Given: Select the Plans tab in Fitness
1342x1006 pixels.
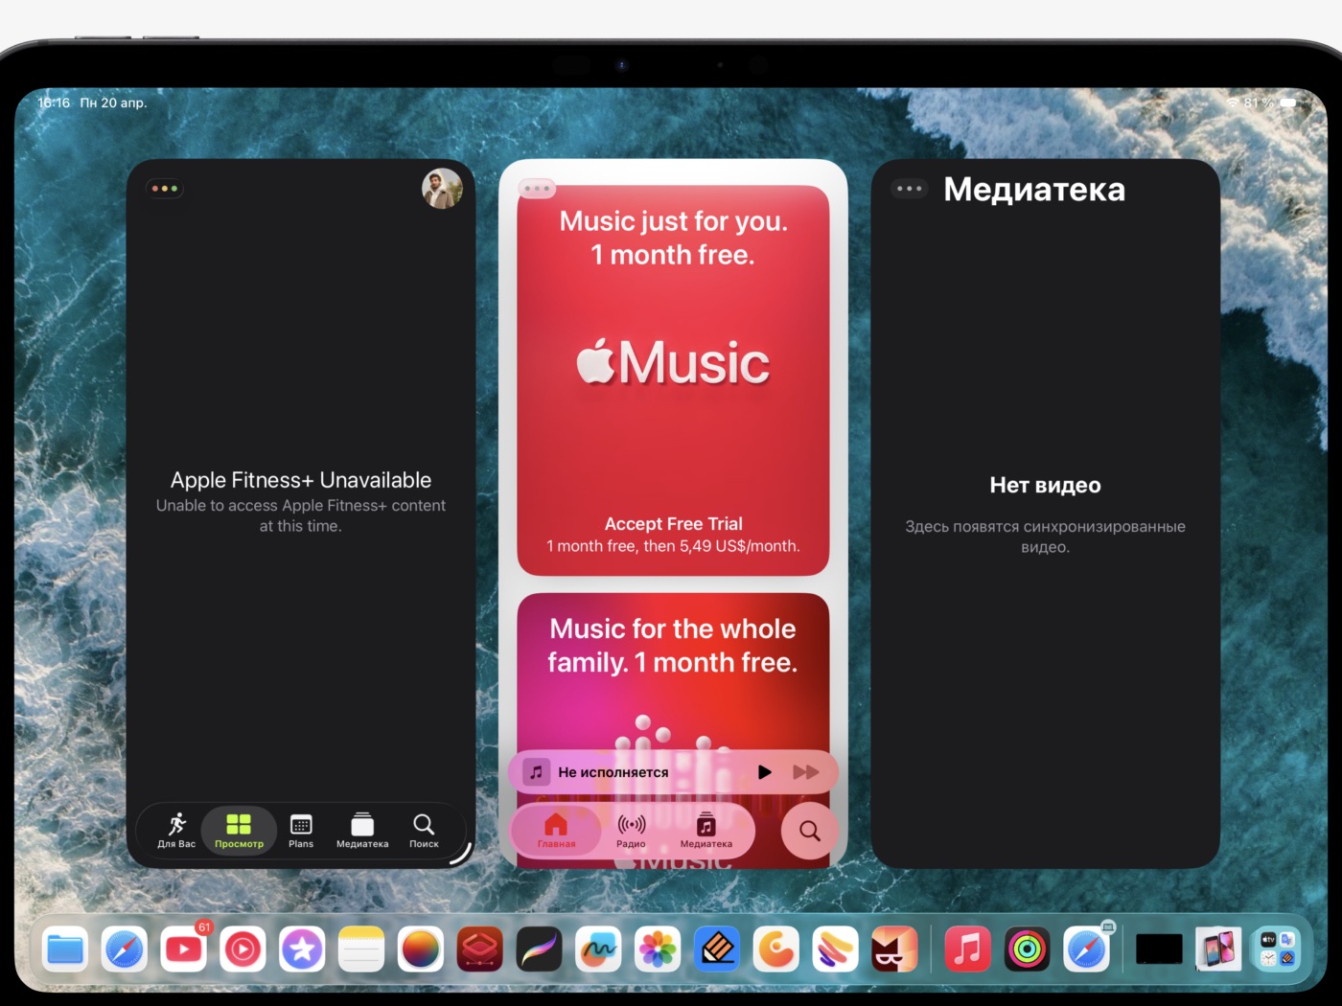Looking at the screenshot, I should point(301,830).
